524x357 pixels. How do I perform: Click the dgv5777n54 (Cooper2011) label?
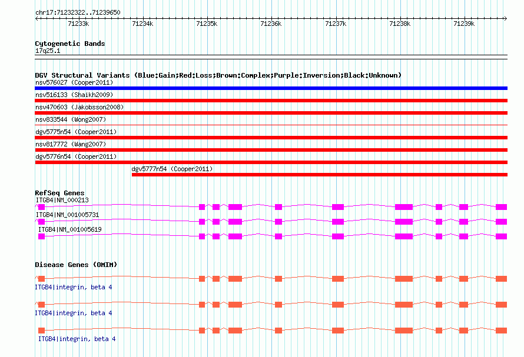pos(172,169)
